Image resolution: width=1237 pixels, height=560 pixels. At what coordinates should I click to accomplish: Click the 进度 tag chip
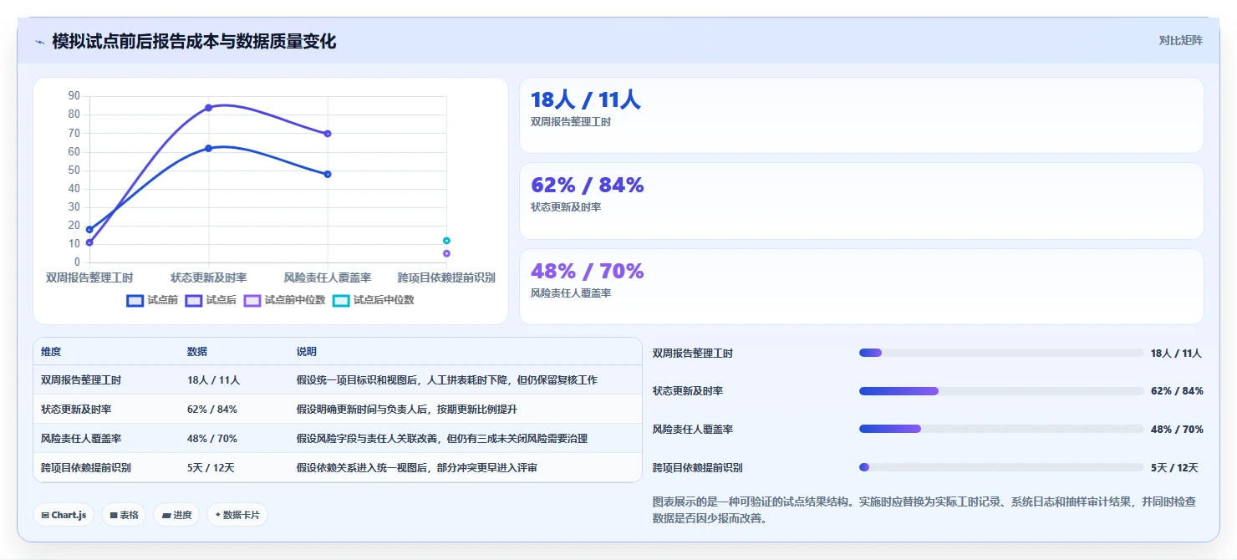pyautogui.click(x=176, y=515)
